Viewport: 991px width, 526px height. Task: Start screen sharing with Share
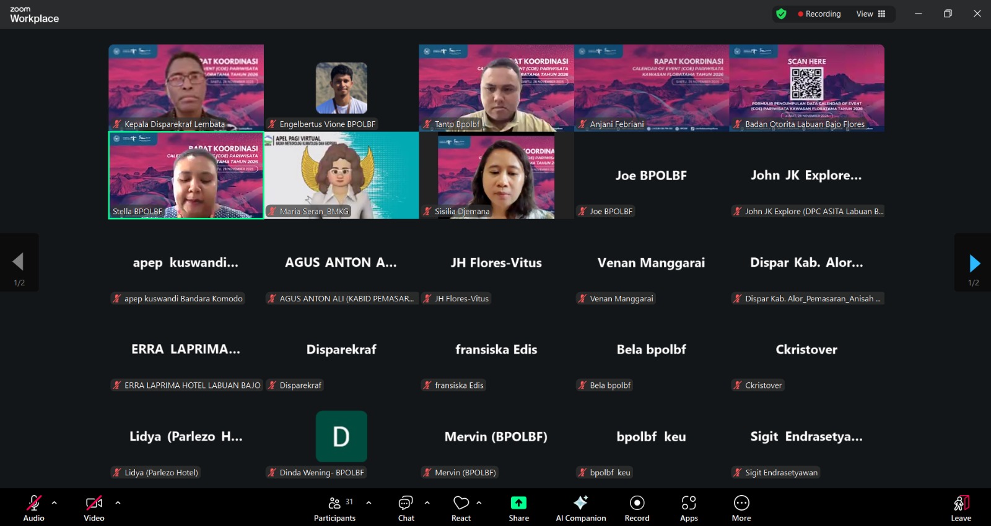coord(518,508)
